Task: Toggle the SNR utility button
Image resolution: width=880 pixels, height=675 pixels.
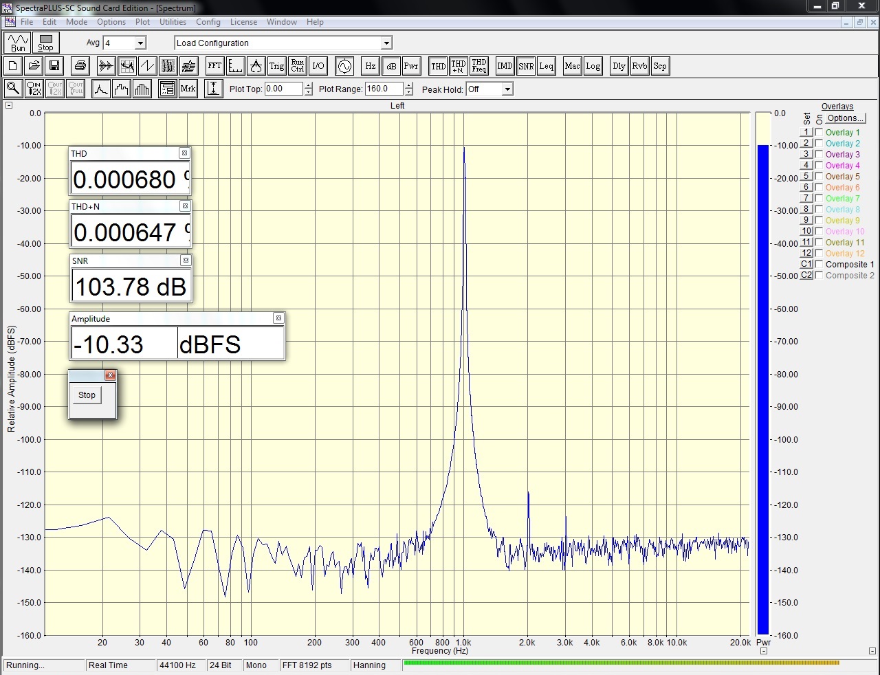Action: [x=526, y=66]
